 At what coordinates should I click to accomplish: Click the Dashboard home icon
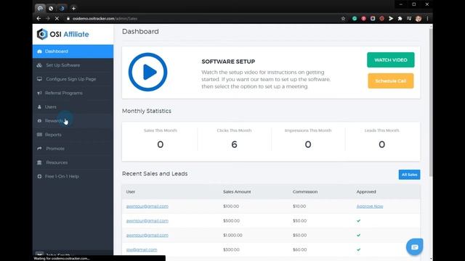pos(39,51)
